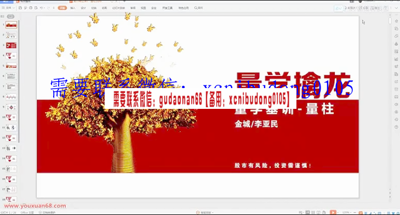Image resolution: width=400 pixels, height=215 pixels.
Task: Select slide 7 thumbnail
Action: [x=11, y=86]
